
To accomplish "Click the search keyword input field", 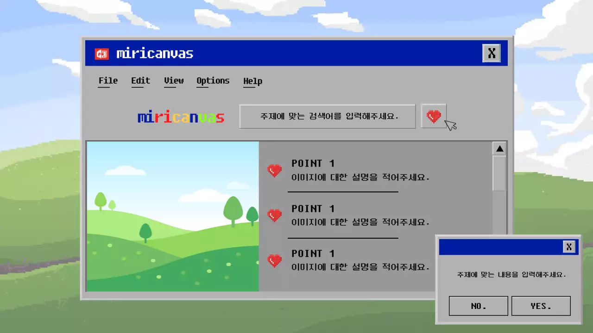I will (327, 117).
